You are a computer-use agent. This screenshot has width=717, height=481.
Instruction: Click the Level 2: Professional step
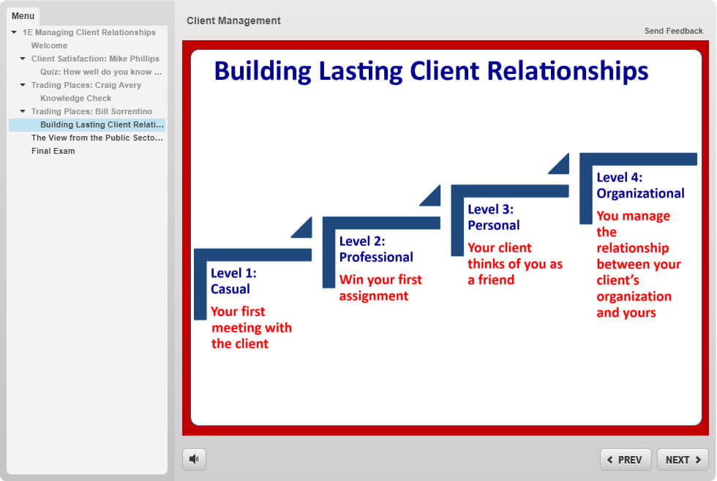376,249
